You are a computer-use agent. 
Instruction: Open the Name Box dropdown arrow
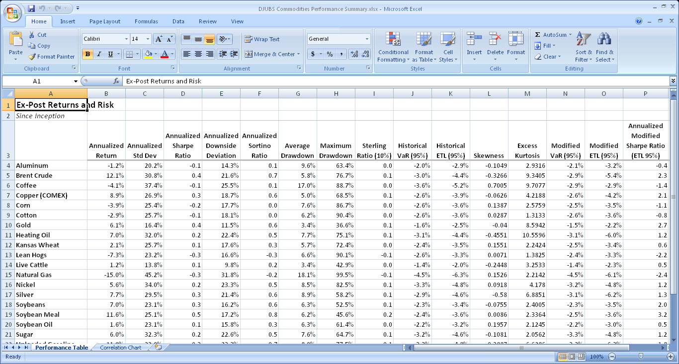(76, 81)
